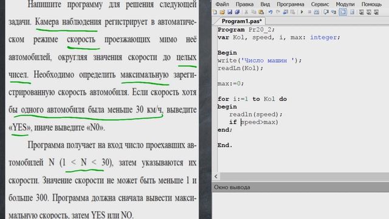Click the final 'End.' code line
The height and width of the screenshot is (219, 389).
225,145
